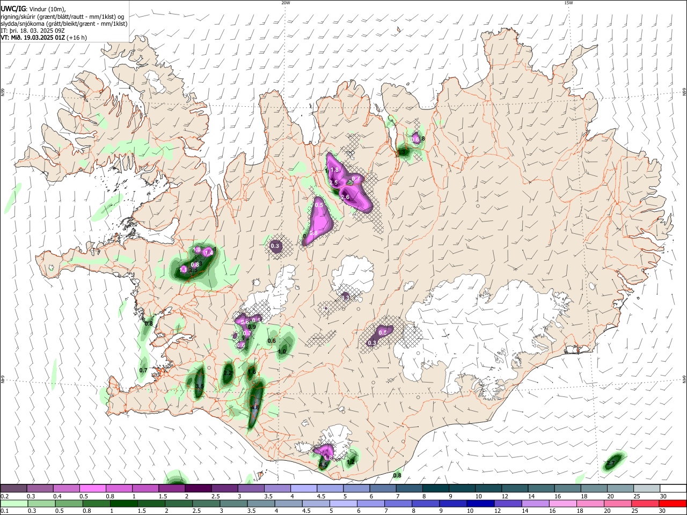Pick the pale grey 25–30 upper legend swatch

pos(647,488)
